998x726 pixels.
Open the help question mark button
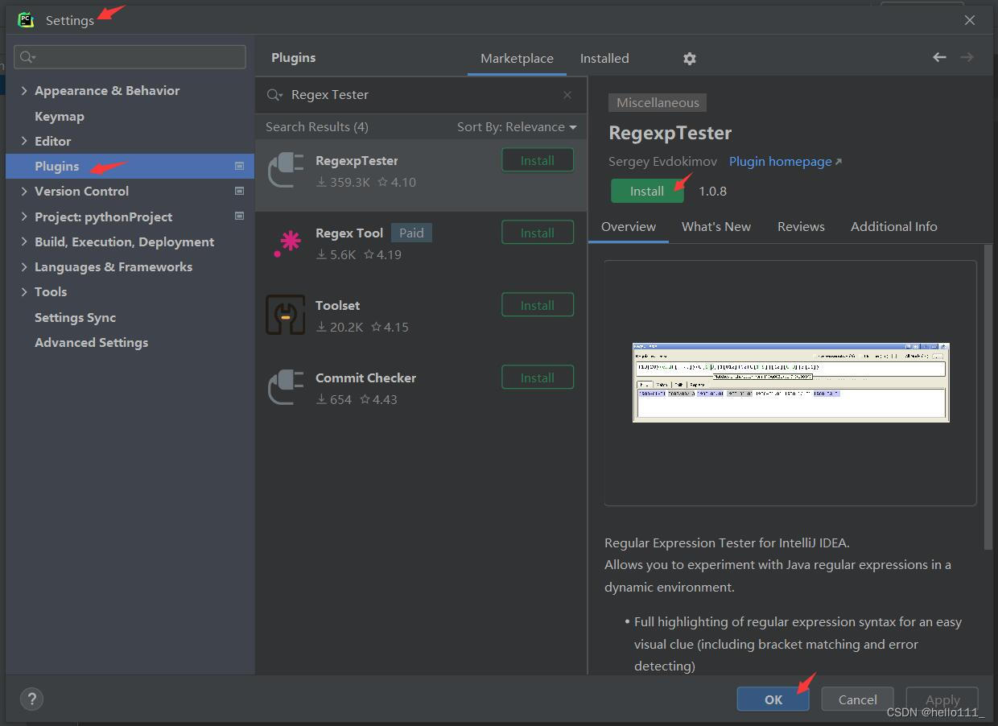pos(31,699)
